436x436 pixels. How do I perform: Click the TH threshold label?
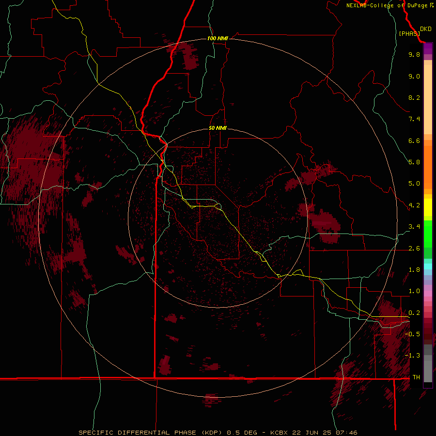[416, 377]
